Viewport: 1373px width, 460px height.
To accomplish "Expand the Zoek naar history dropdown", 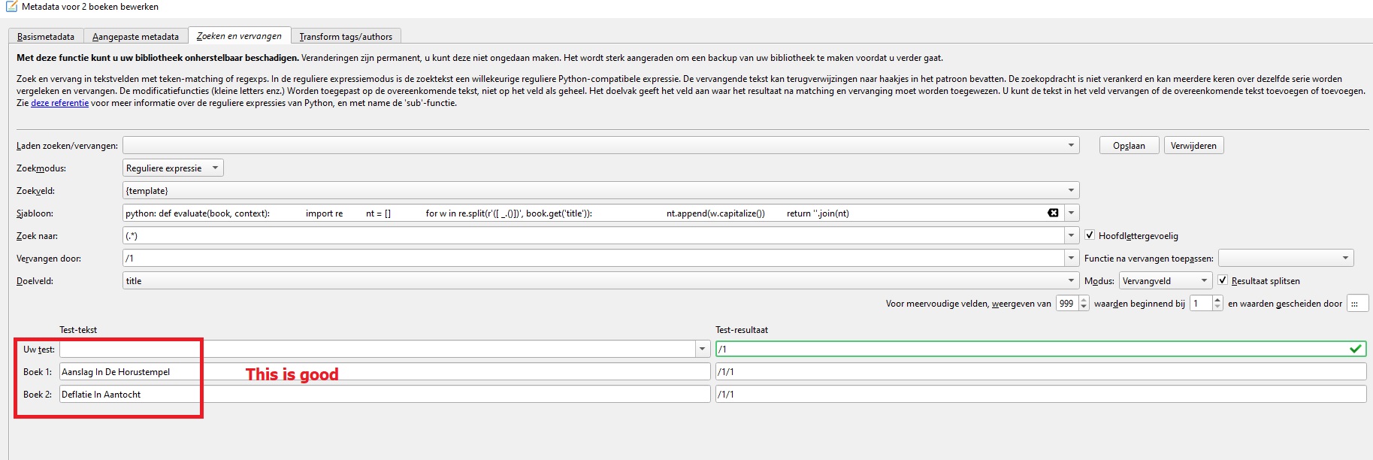I will (x=1071, y=235).
